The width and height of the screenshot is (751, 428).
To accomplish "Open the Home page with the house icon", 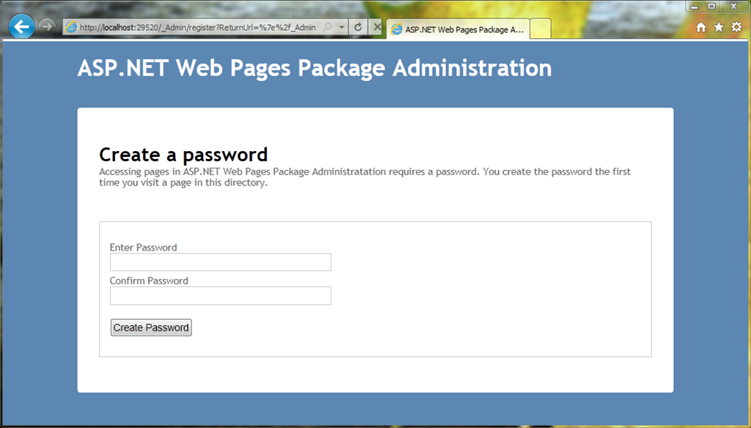I will (700, 27).
